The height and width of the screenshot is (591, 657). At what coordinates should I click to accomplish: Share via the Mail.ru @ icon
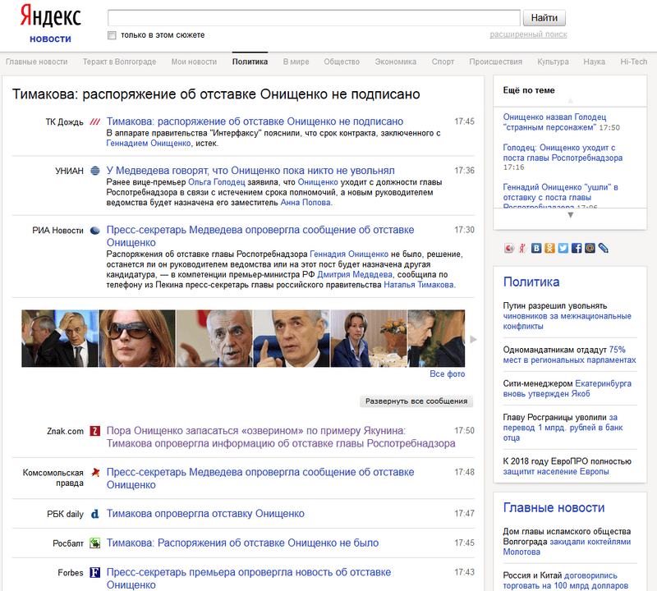click(x=590, y=249)
